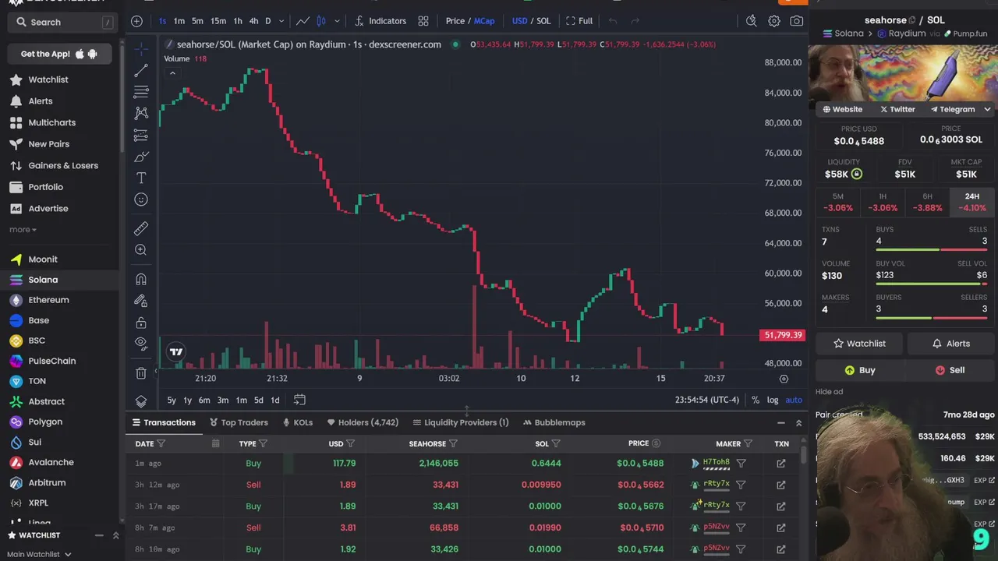This screenshot has width=998, height=561.
Task: Open chart layout templates grid
Action: (x=423, y=21)
